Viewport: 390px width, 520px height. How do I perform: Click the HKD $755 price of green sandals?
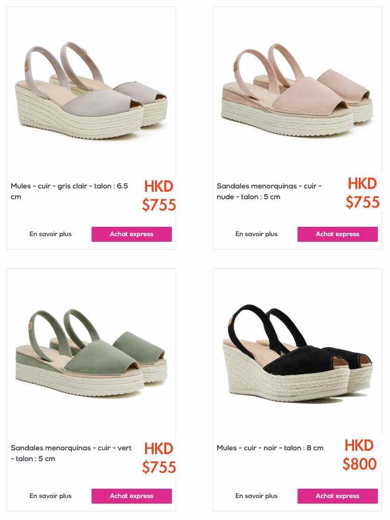(x=159, y=458)
